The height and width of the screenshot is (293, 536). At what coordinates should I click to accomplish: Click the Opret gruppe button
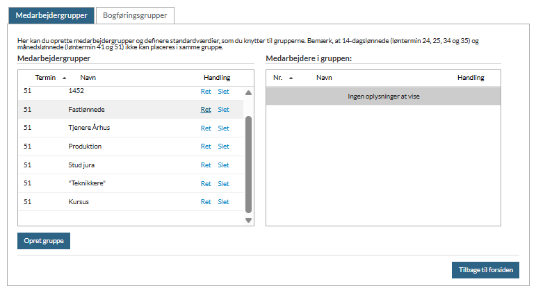44,241
